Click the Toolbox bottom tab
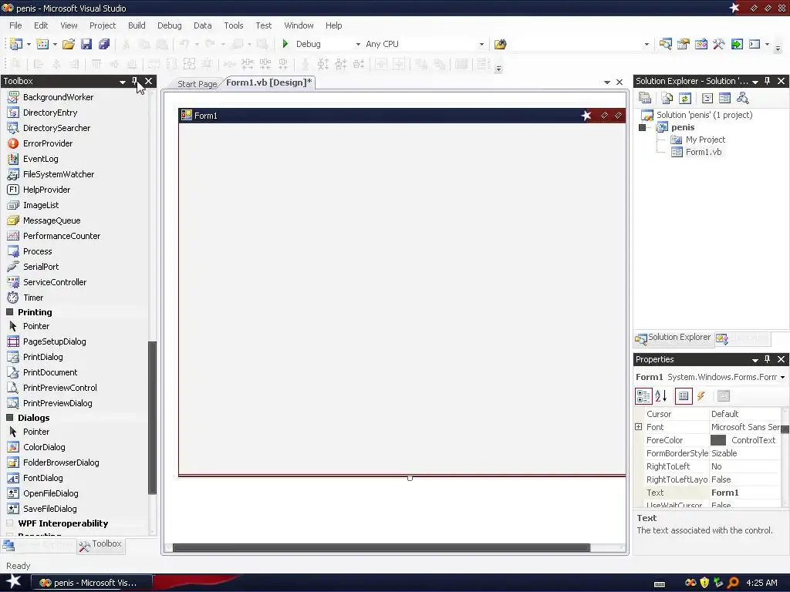Screen dimensions: 790x592 click(x=101, y=545)
